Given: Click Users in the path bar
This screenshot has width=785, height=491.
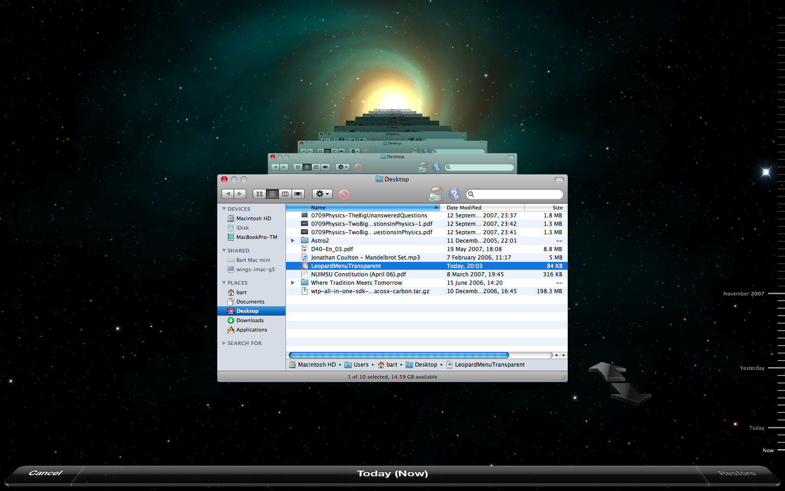Looking at the screenshot, I should pos(357,365).
